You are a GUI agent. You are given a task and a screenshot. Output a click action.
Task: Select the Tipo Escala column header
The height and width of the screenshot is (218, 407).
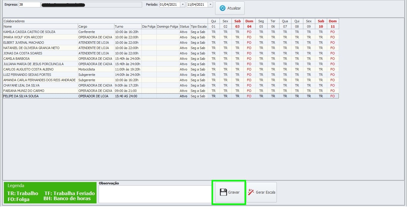[x=199, y=26]
